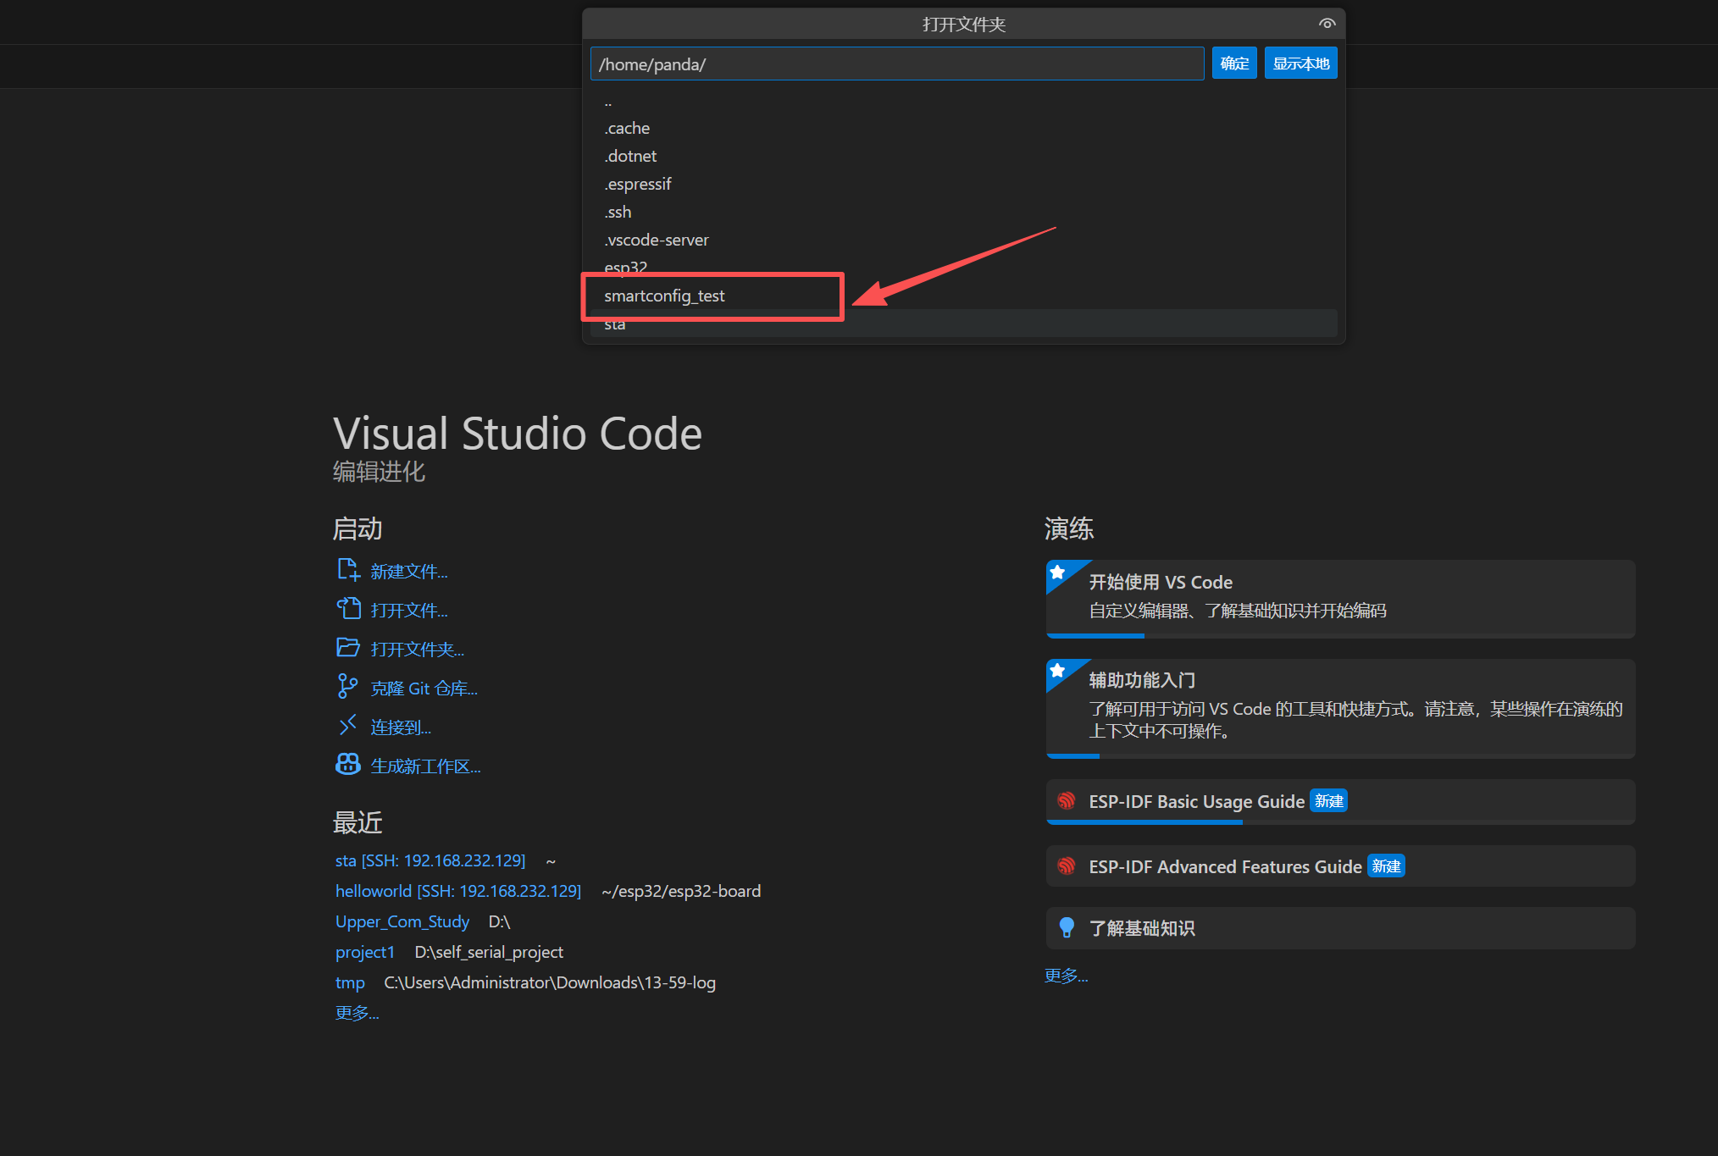Show more walkthroughs under 演练

1066,976
